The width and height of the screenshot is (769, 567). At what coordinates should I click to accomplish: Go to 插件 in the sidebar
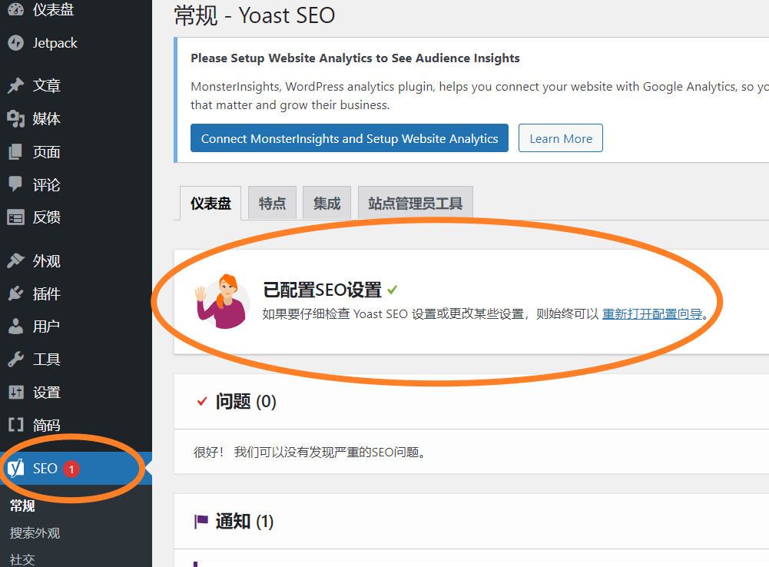(x=76, y=293)
